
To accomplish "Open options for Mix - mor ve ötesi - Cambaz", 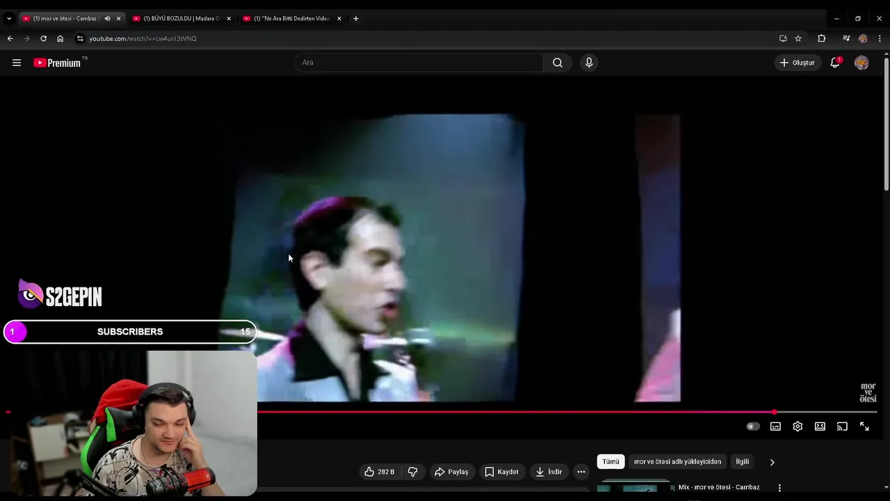I will [779, 488].
